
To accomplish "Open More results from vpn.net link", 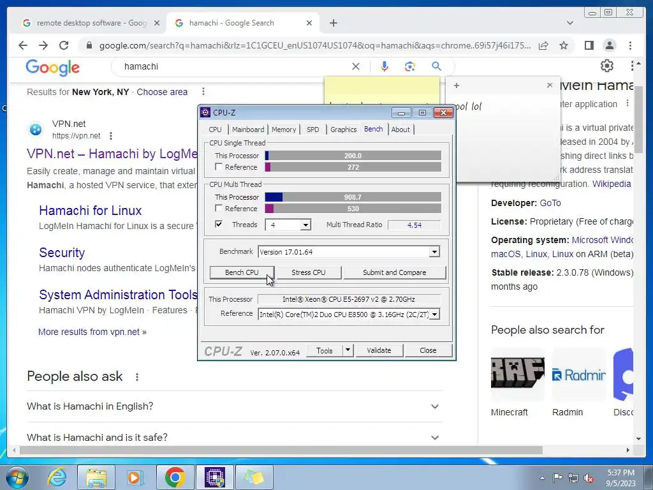I will [x=92, y=332].
